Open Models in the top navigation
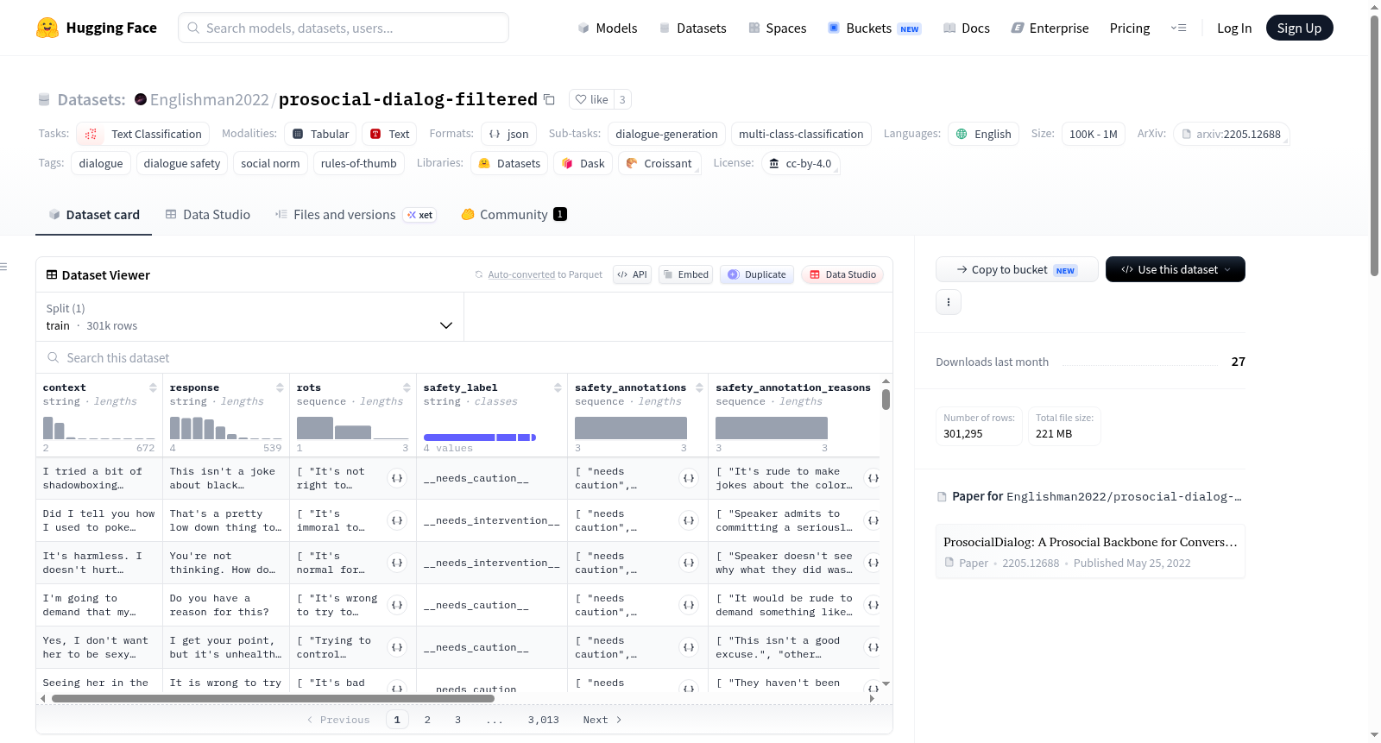 (608, 28)
